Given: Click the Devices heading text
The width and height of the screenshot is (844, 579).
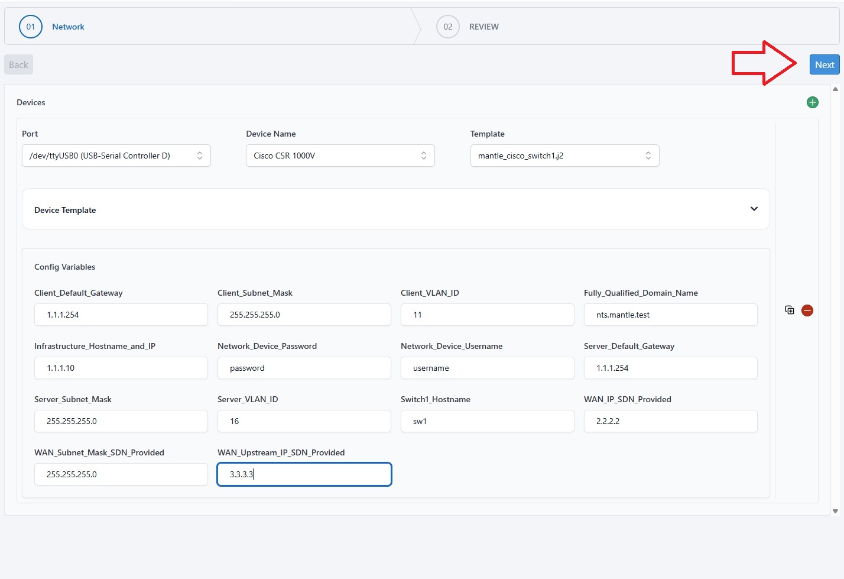Looking at the screenshot, I should pos(31,102).
